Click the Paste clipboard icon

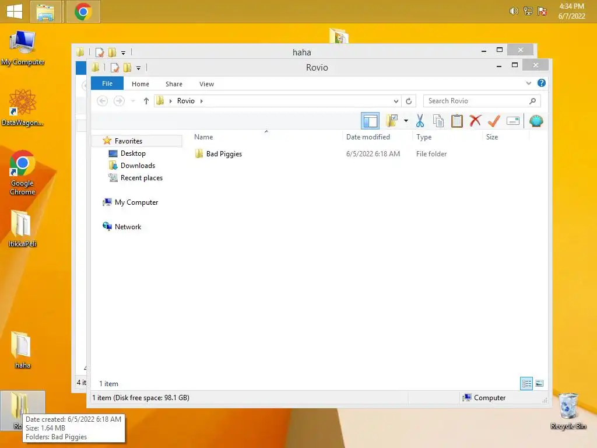pos(456,121)
